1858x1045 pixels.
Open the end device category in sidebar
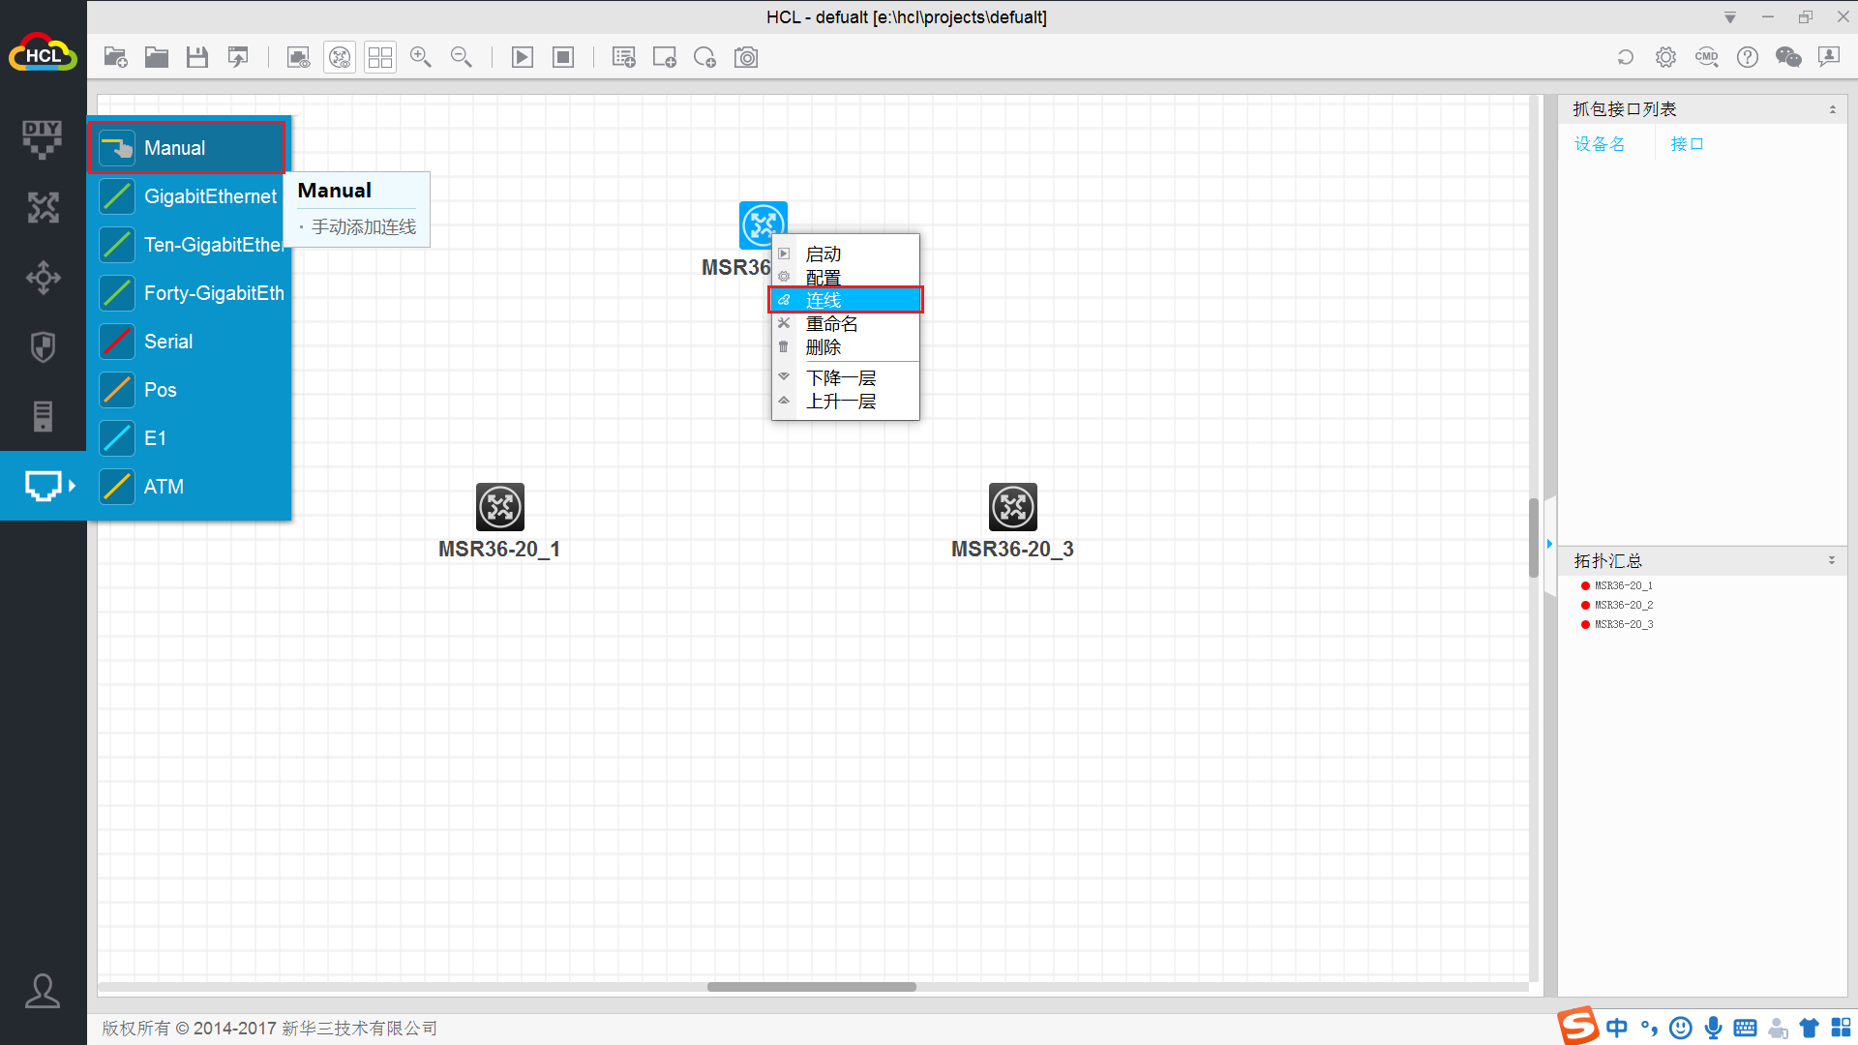(43, 417)
